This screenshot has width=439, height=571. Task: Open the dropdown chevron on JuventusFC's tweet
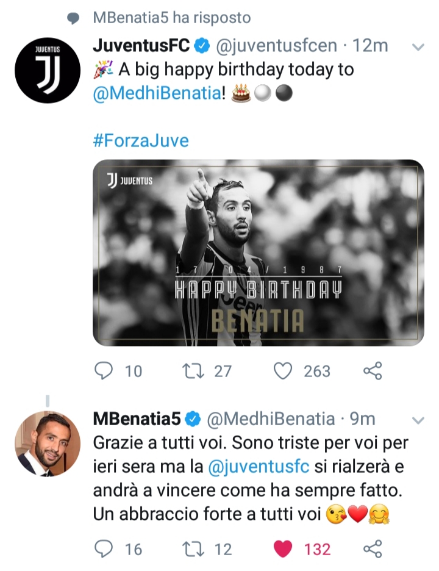coord(418,46)
